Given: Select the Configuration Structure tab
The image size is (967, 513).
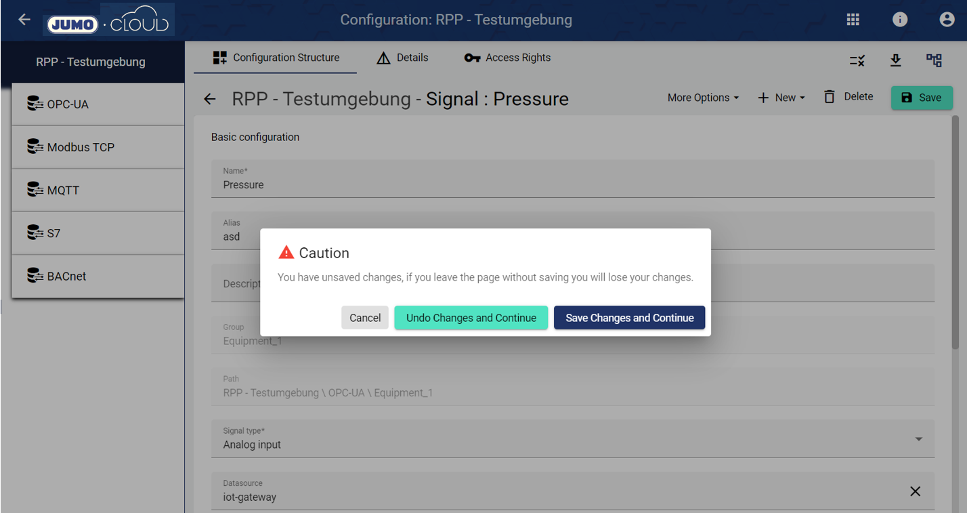Looking at the screenshot, I should pos(276,58).
